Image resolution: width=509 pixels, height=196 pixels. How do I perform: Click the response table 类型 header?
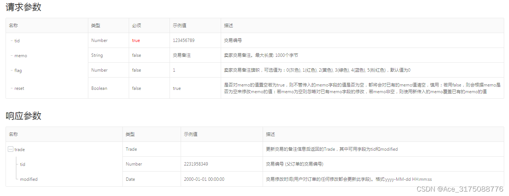pos(130,134)
